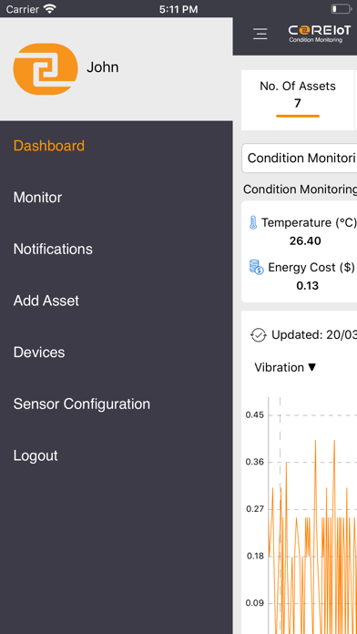Click the COREIoT Condition Monitoring logo

(x=320, y=34)
